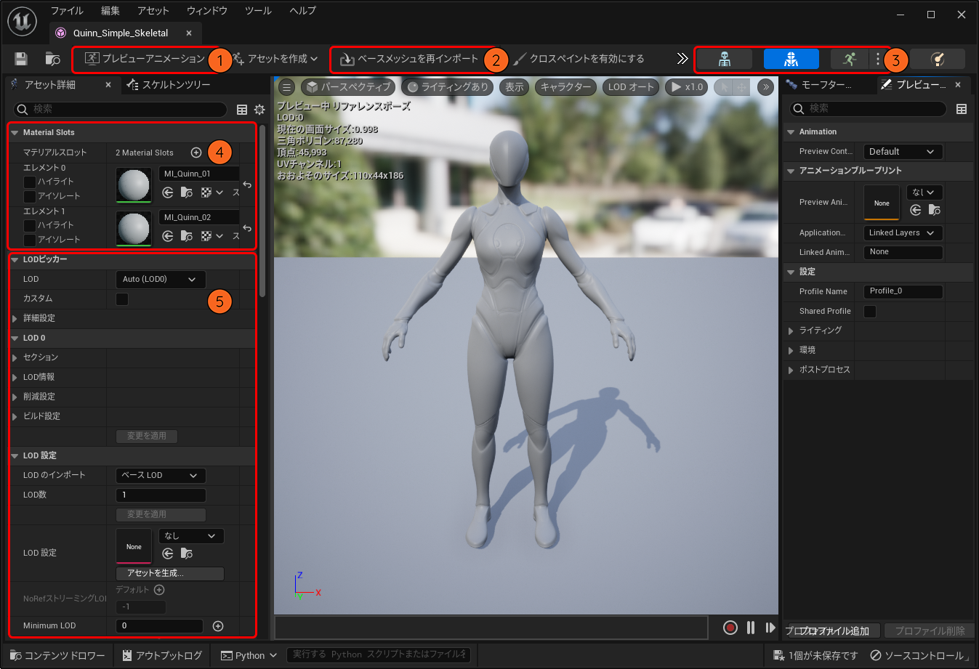Open the viewport hamburger menu icon
The width and height of the screenshot is (979, 669).
coord(287,87)
